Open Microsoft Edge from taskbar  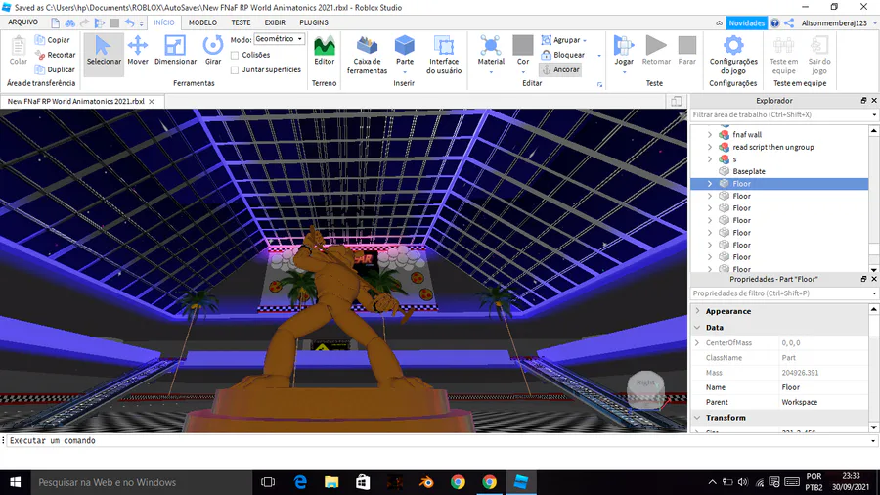[300, 482]
